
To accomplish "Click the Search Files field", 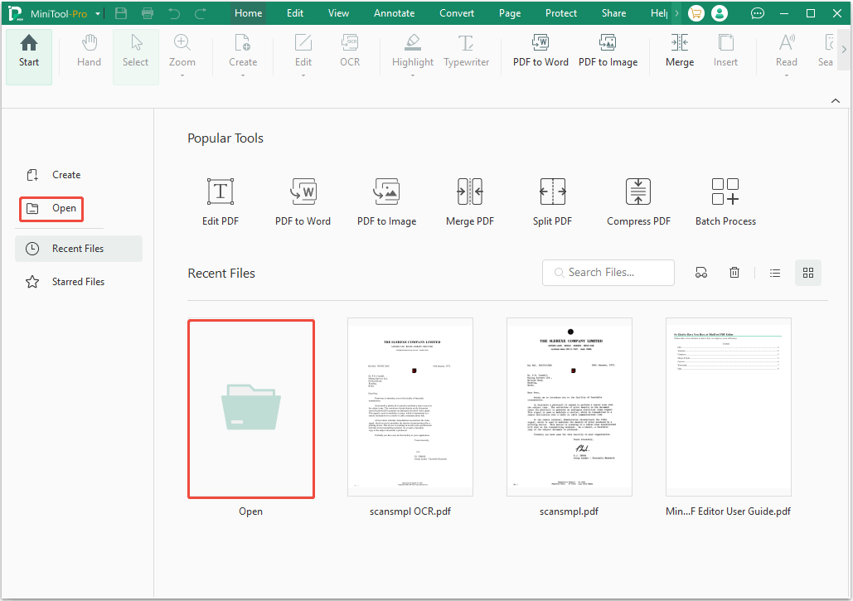I will (x=608, y=272).
